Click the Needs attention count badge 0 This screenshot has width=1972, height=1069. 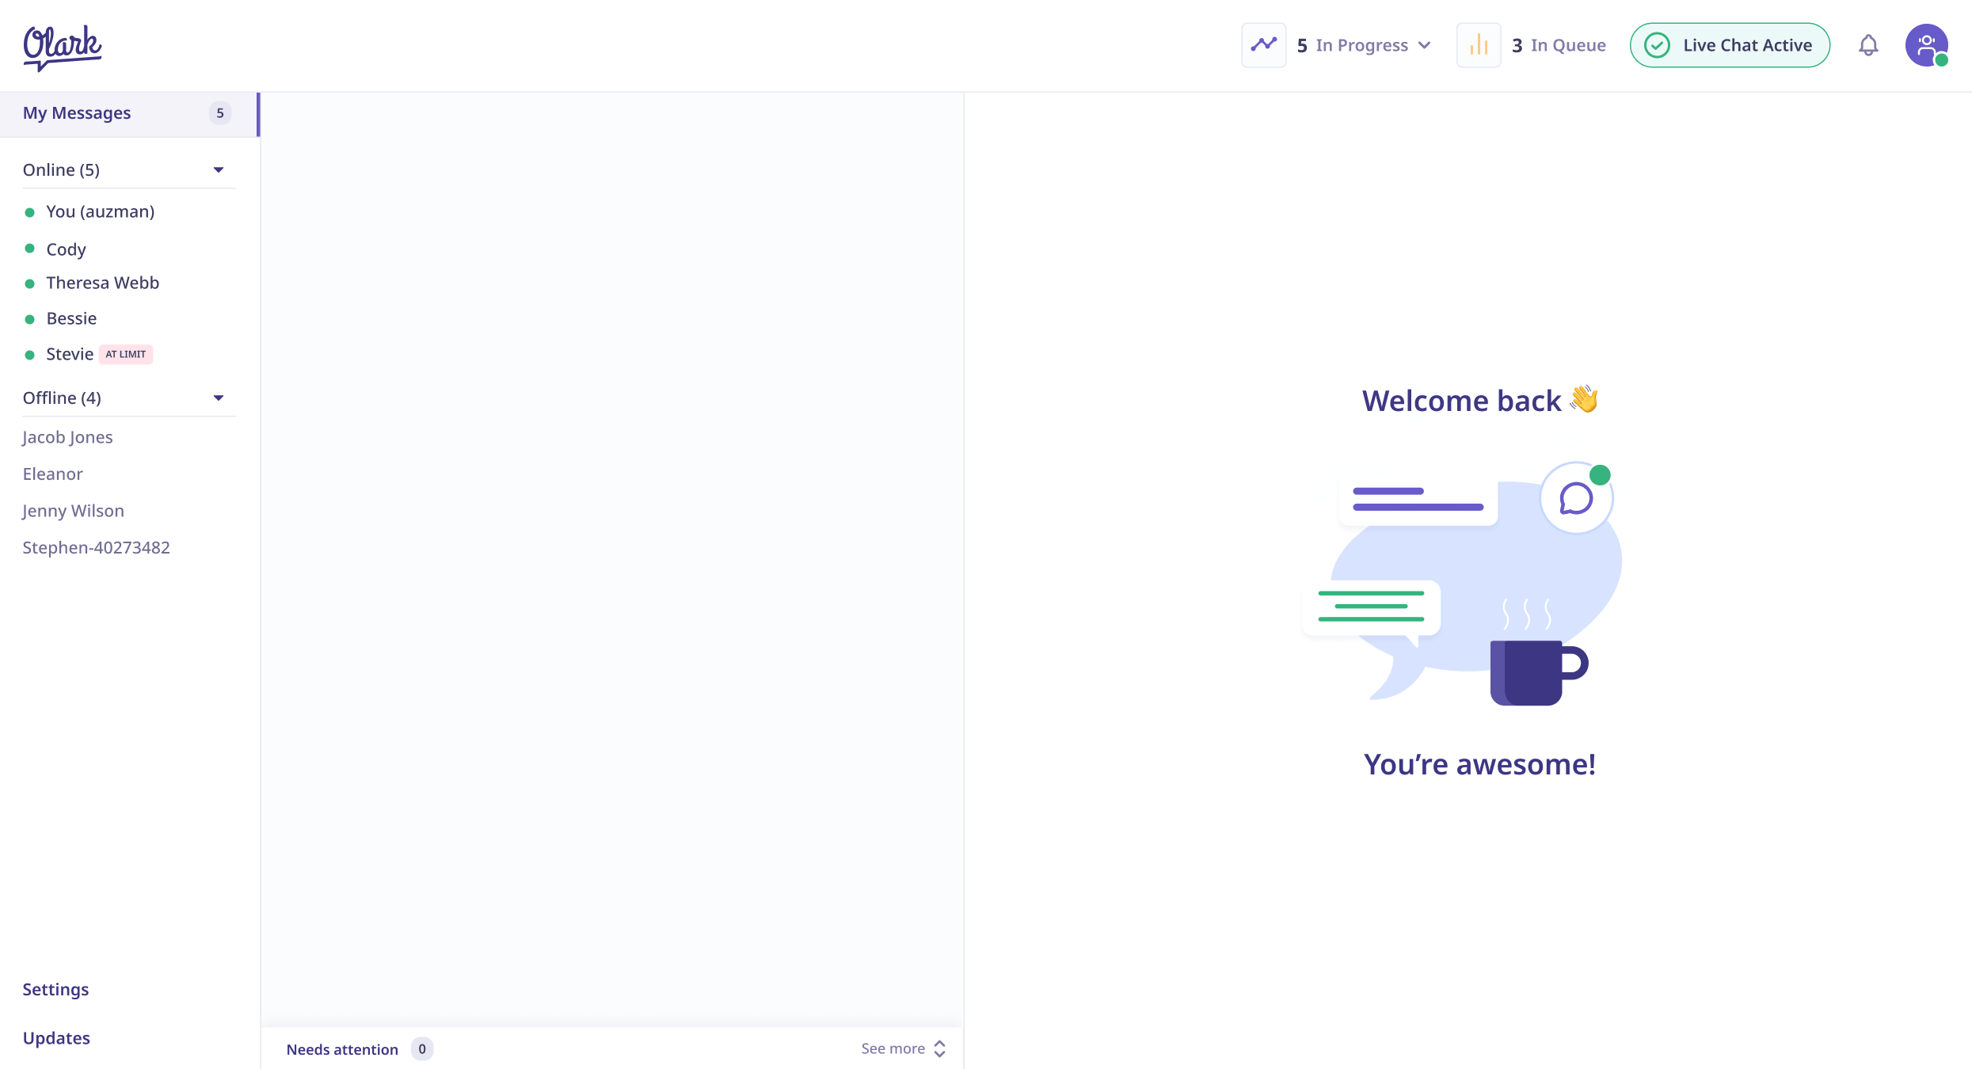pyautogui.click(x=422, y=1049)
